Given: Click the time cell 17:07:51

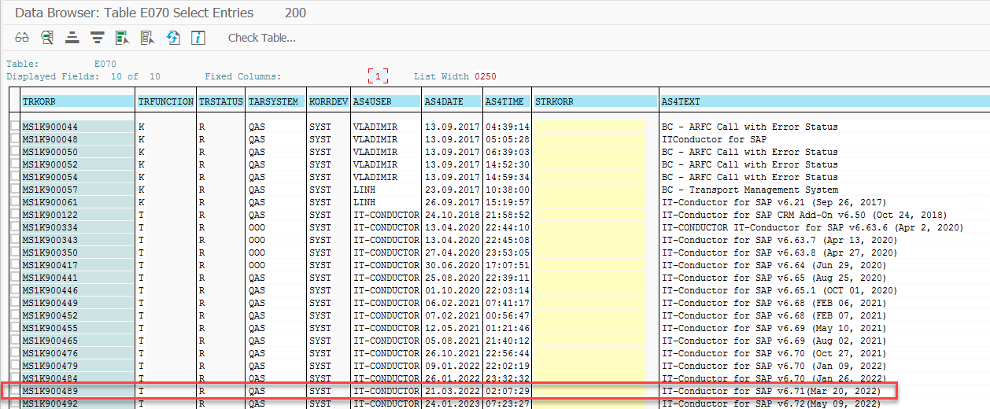Looking at the screenshot, I should coord(507,265).
